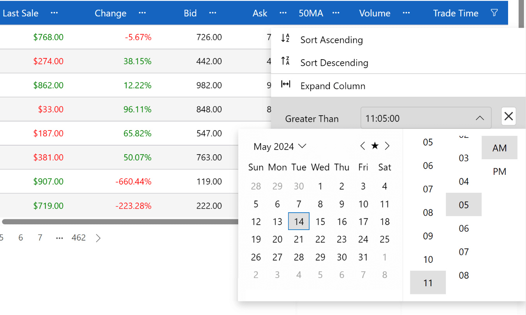Click the 982.00 Bid cell

tap(209, 85)
